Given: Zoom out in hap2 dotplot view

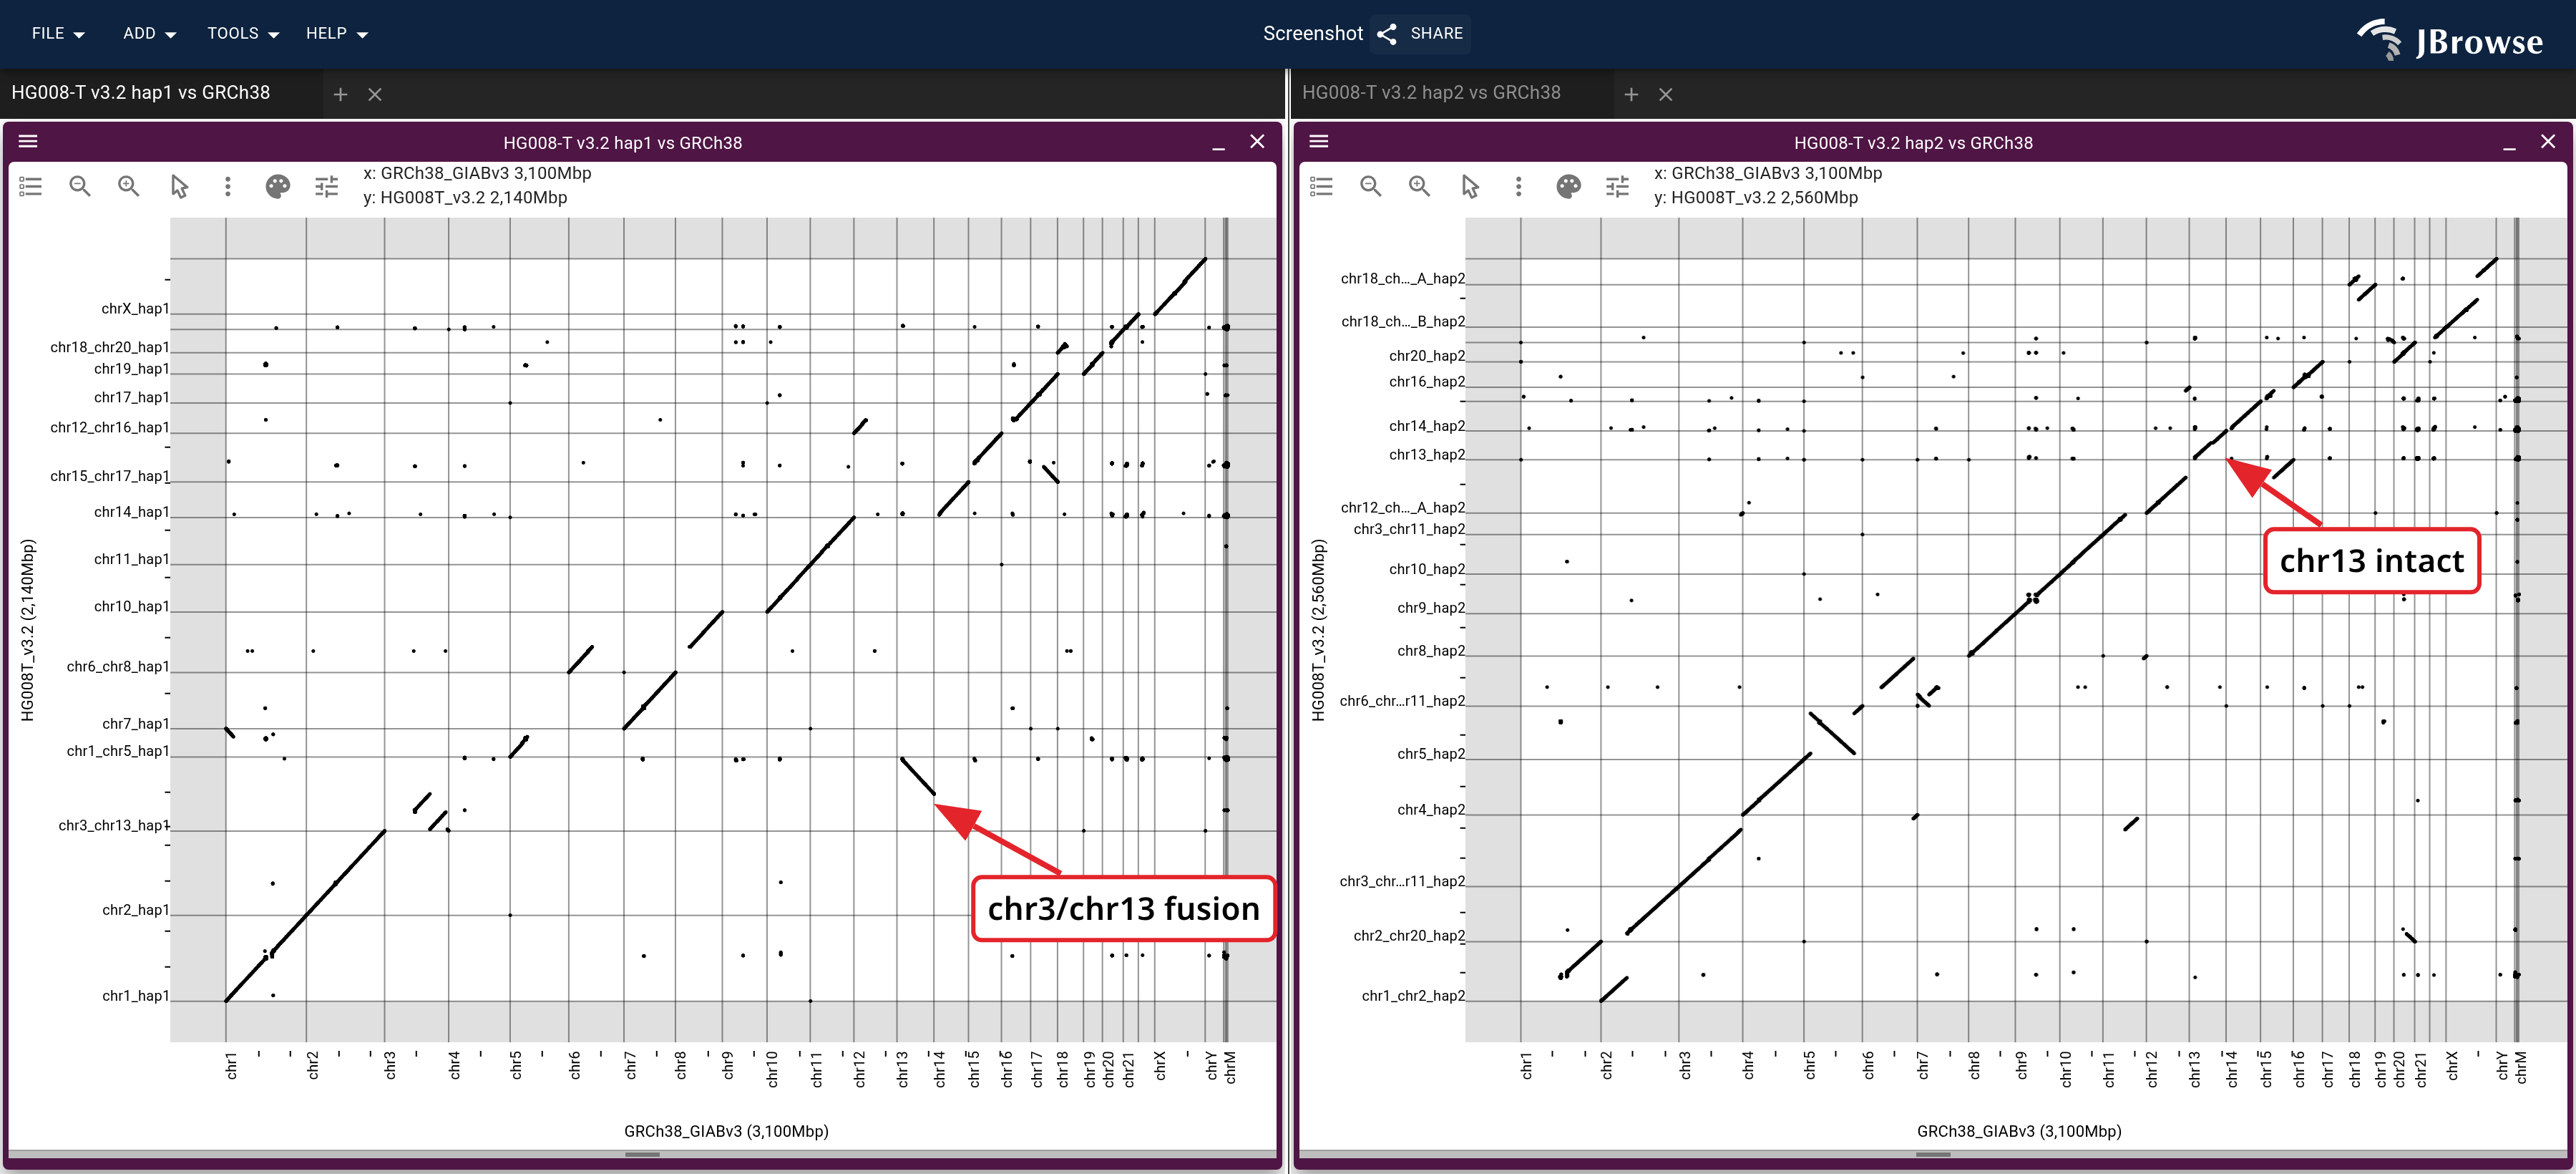Looking at the screenshot, I should click(x=1371, y=186).
